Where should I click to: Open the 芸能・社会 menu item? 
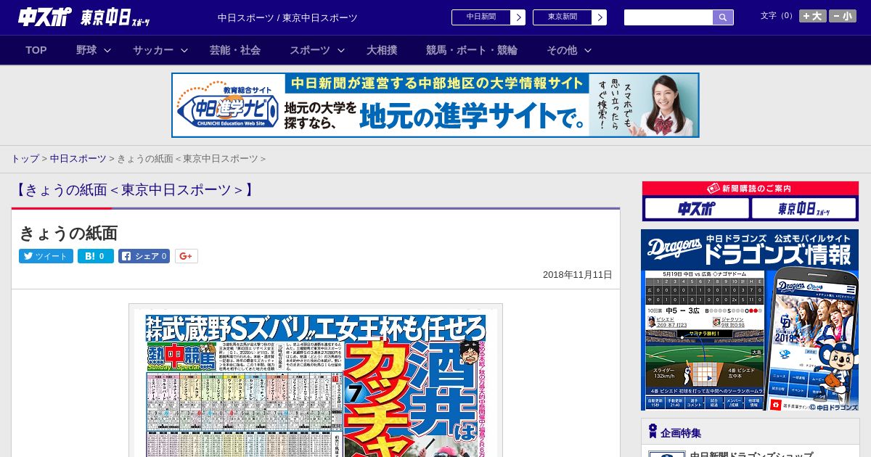(235, 50)
